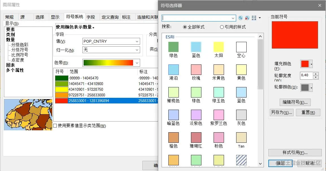
Task: Open the 填充颜色 fill color dropdown arrow
Action: coord(311,64)
